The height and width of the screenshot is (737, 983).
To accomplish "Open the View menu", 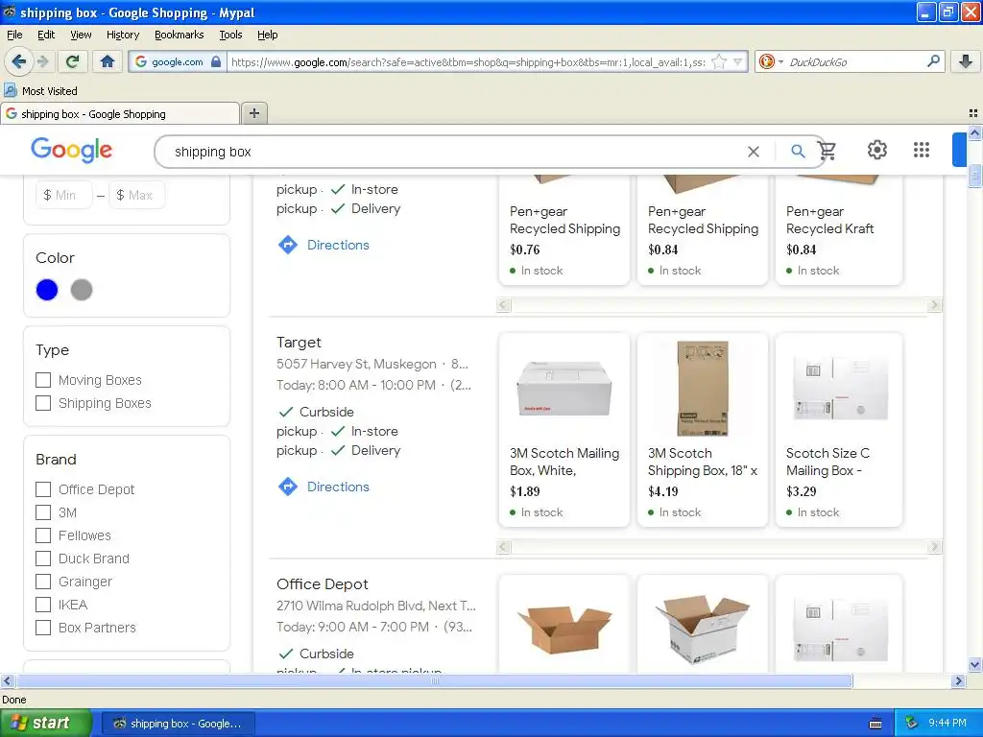I will (81, 35).
